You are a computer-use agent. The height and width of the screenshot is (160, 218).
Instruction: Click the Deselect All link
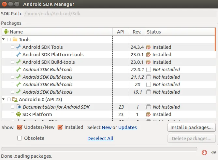coord(100,139)
